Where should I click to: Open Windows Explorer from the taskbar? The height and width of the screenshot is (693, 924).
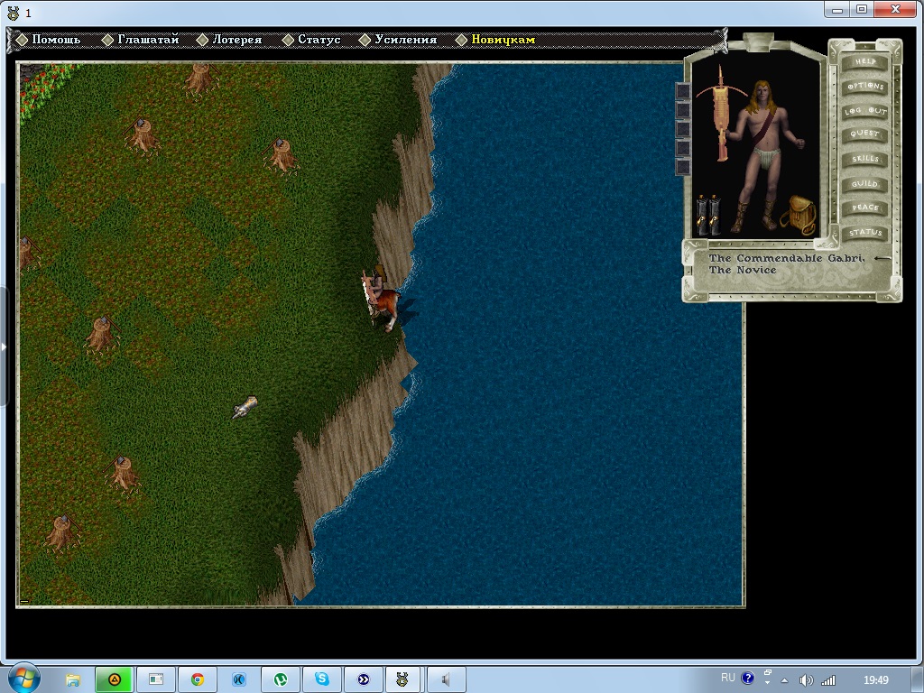[72, 679]
